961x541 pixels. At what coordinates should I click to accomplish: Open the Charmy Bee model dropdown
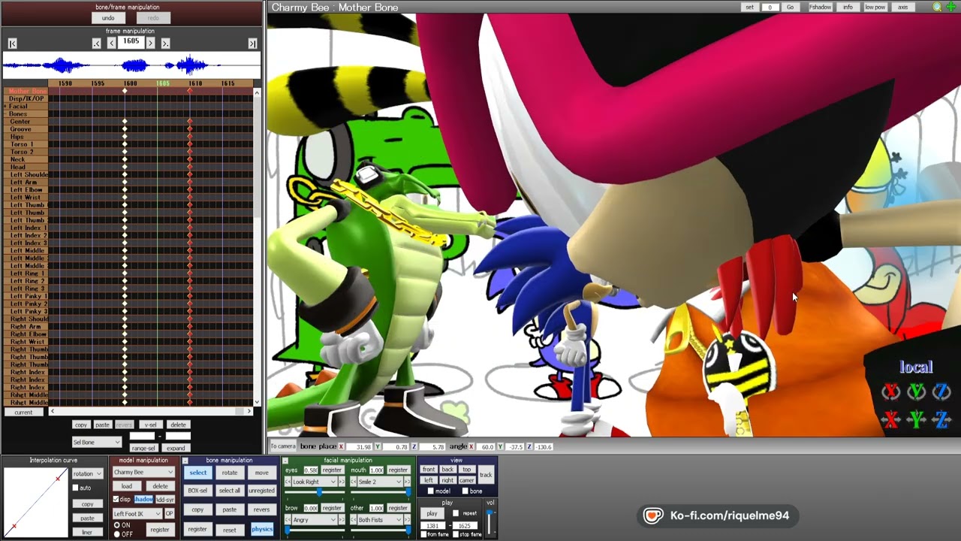[x=143, y=472]
